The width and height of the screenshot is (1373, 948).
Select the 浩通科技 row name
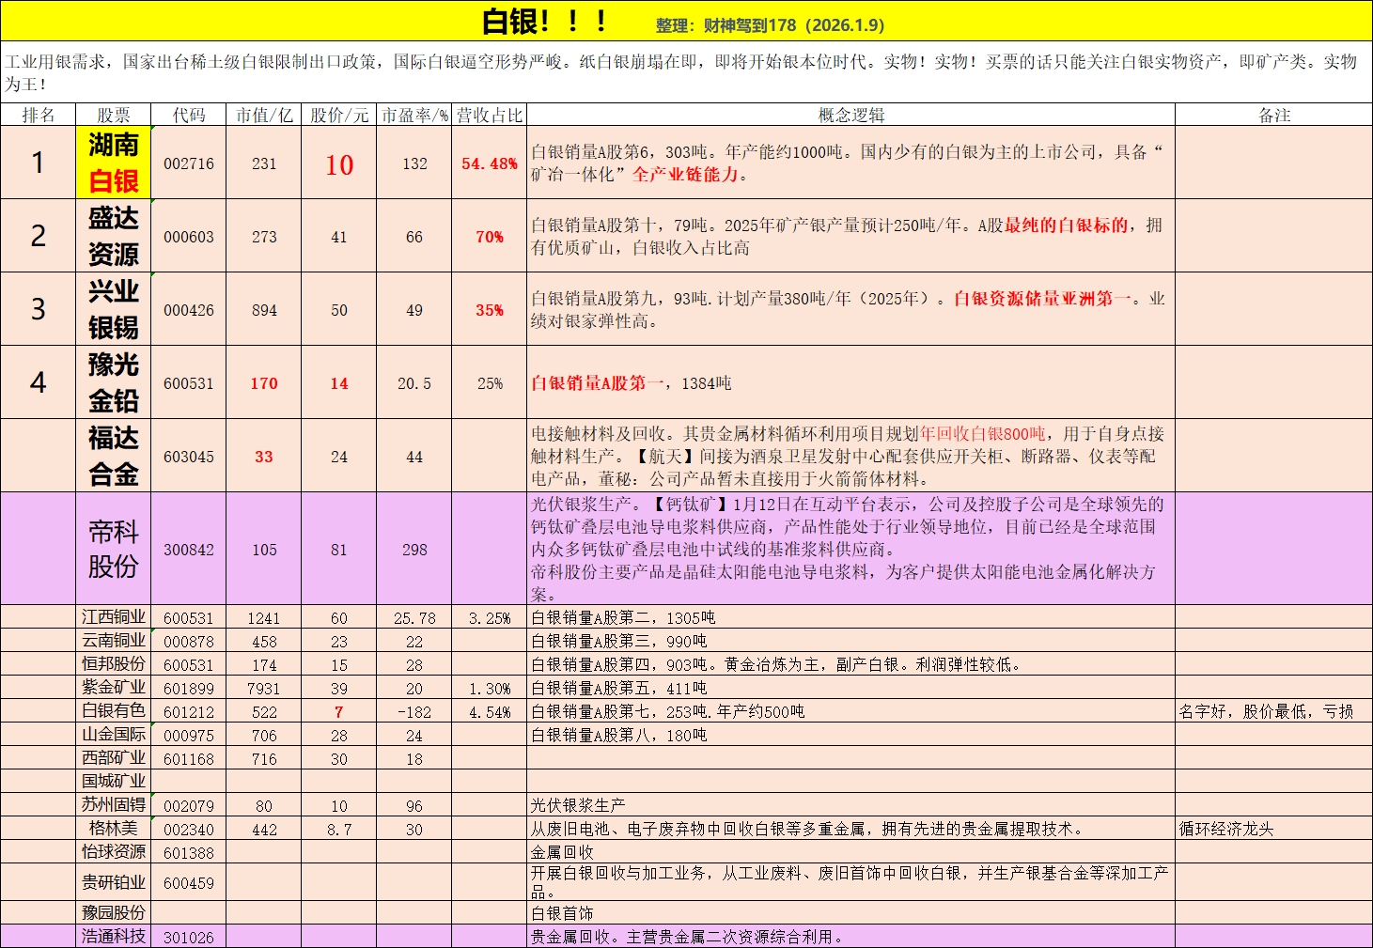click(114, 936)
